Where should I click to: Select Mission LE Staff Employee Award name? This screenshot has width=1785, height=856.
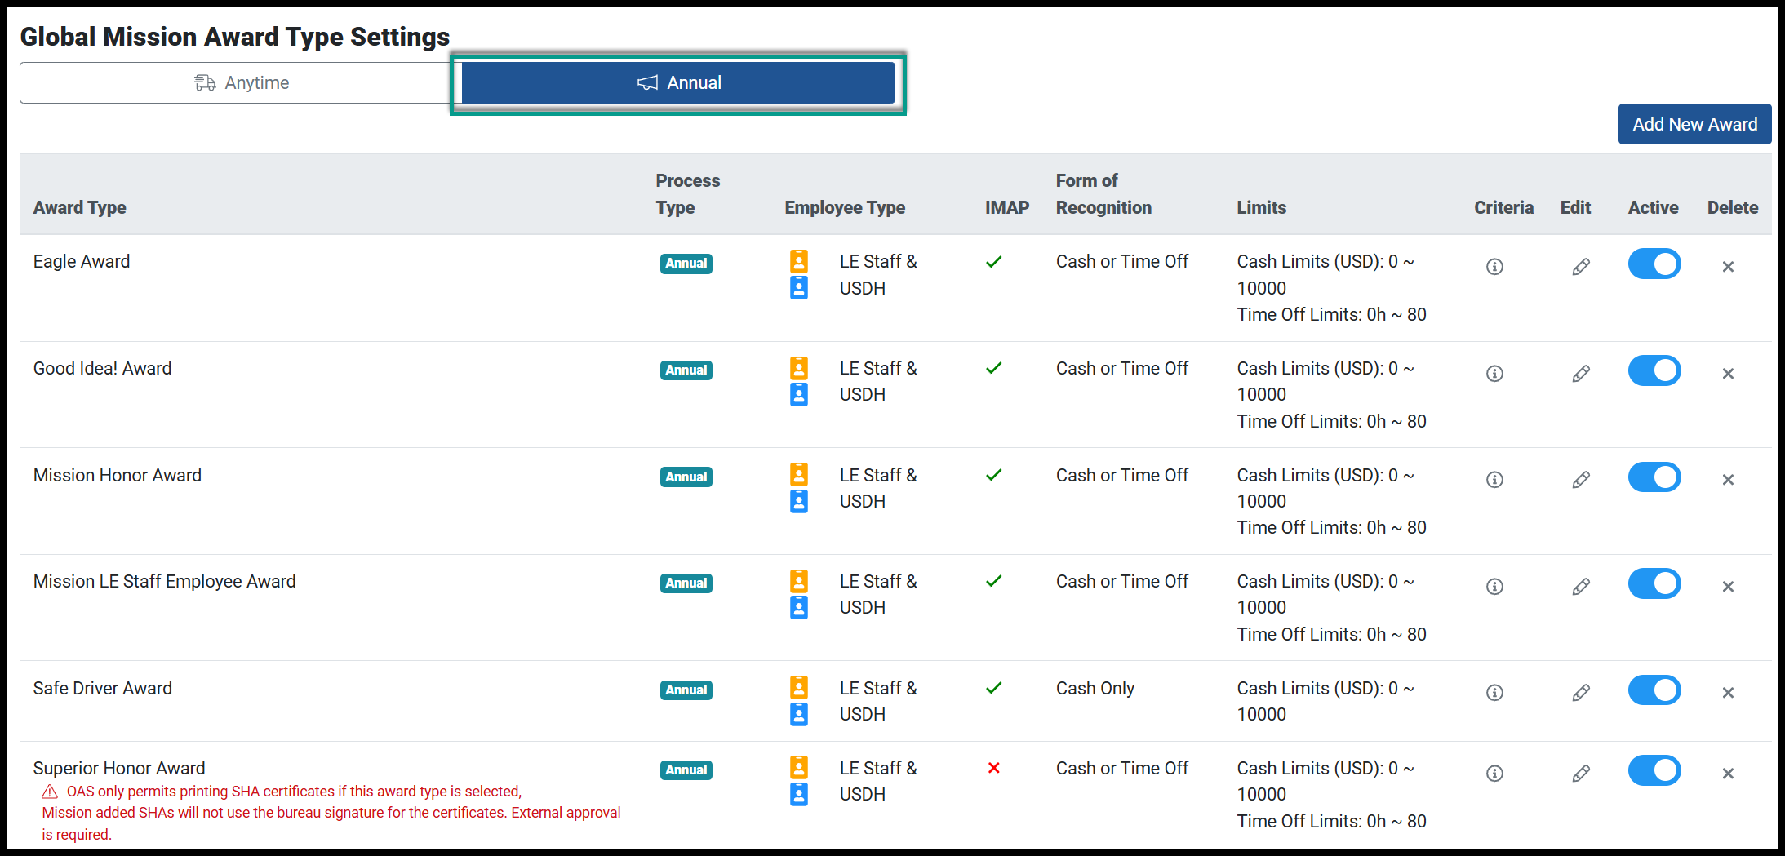[x=165, y=581]
